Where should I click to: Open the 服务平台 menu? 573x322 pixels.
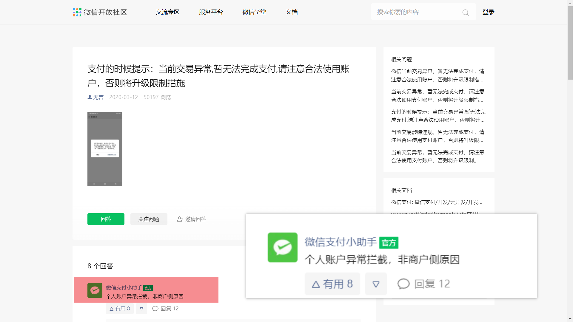coord(211,12)
